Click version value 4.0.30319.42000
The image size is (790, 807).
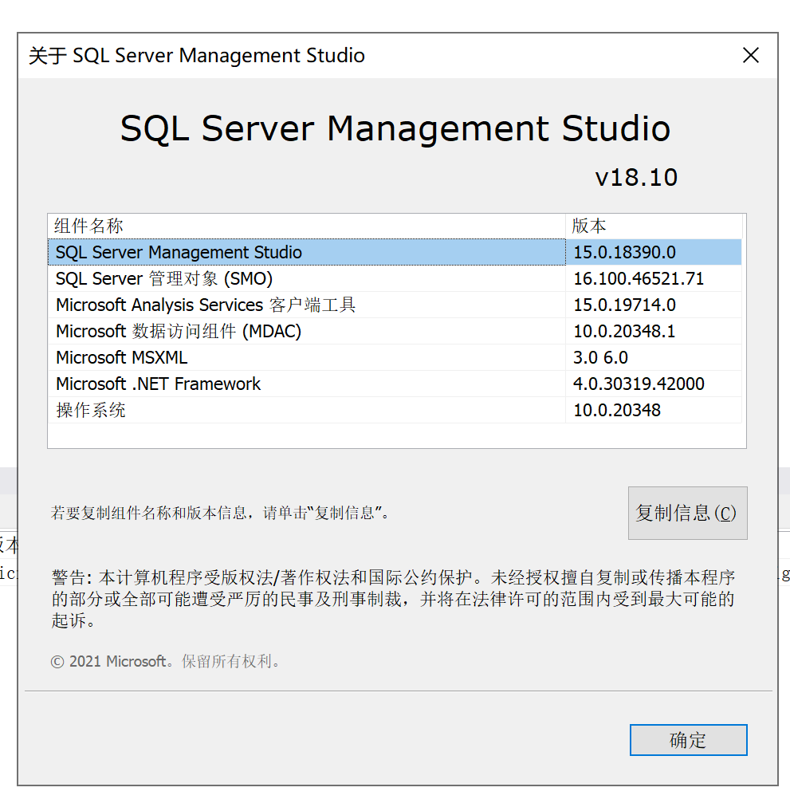coord(639,384)
